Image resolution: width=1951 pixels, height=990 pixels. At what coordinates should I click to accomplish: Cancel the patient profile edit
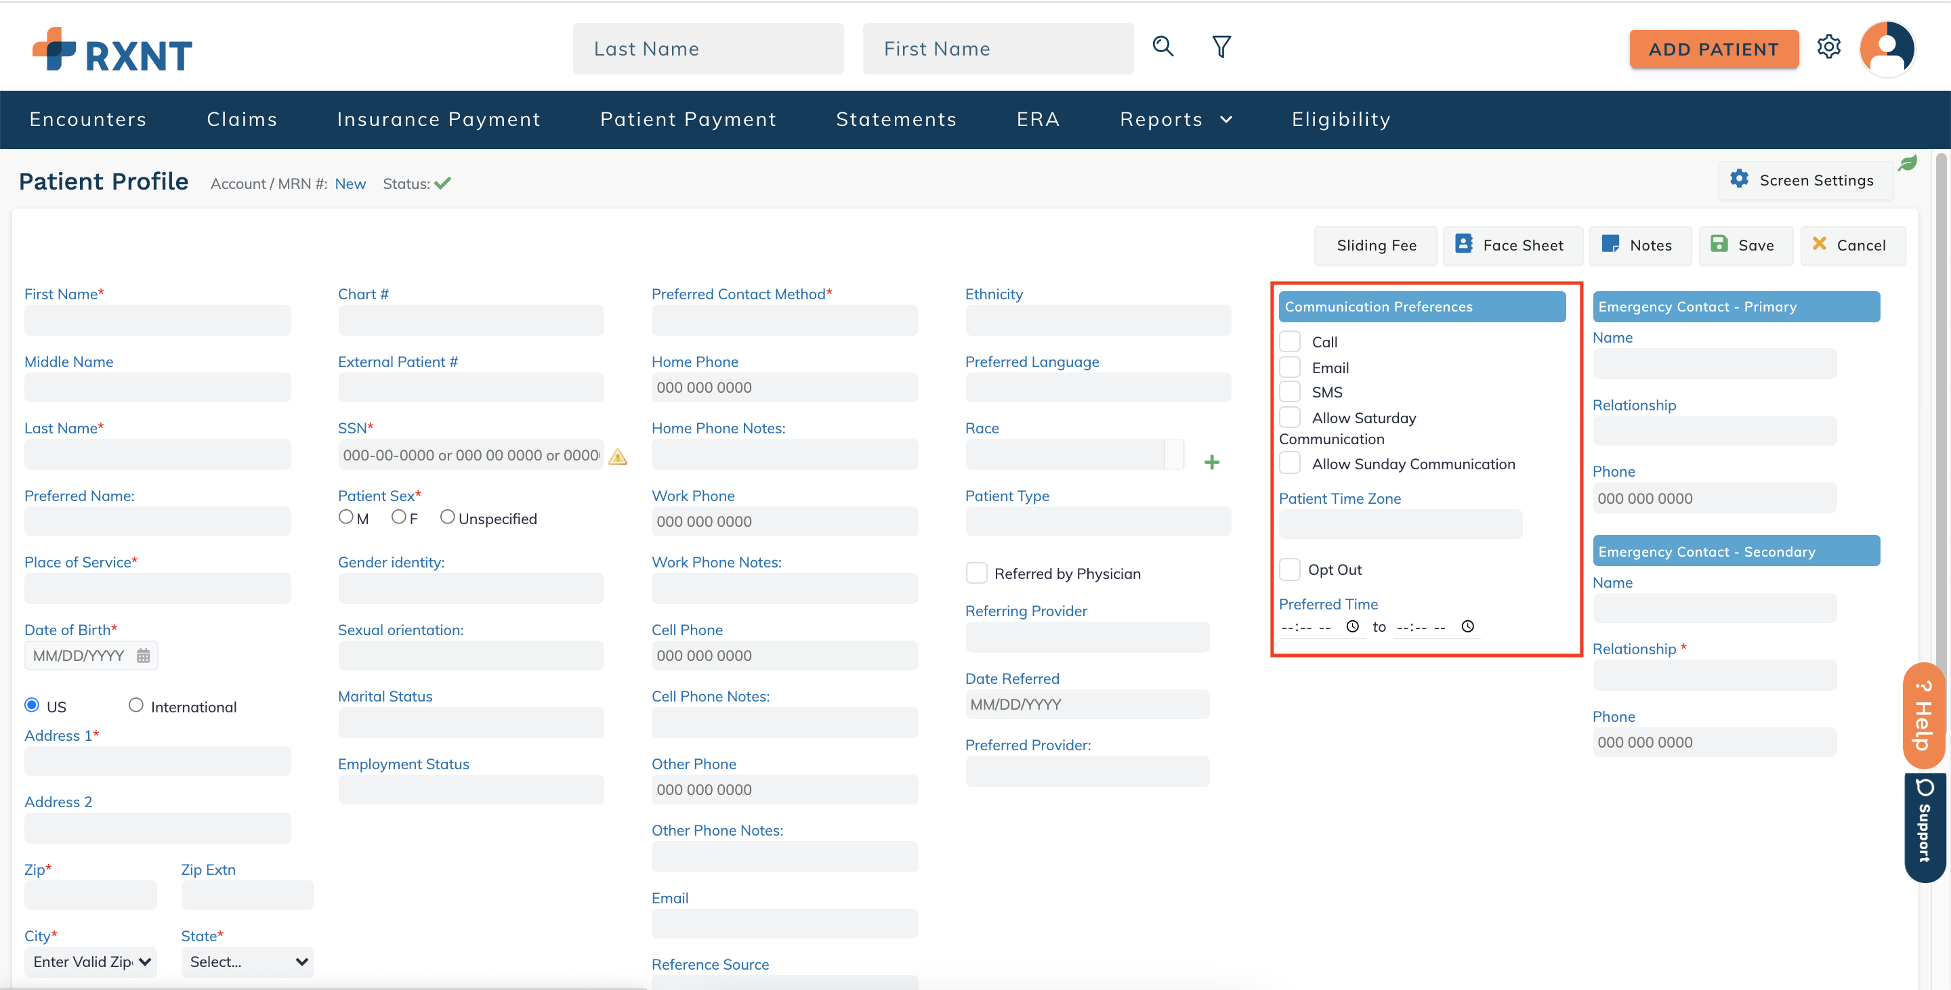pyautogui.click(x=1853, y=245)
